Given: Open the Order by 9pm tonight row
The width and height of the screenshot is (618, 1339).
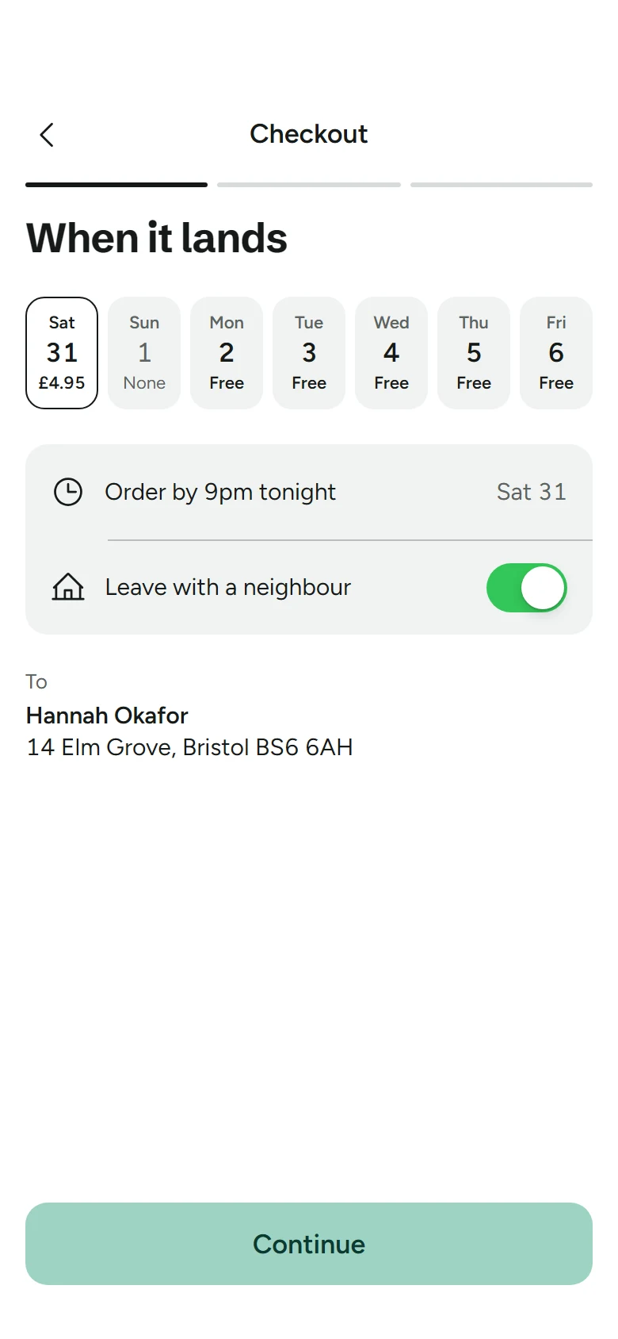Looking at the screenshot, I should click(x=309, y=492).
